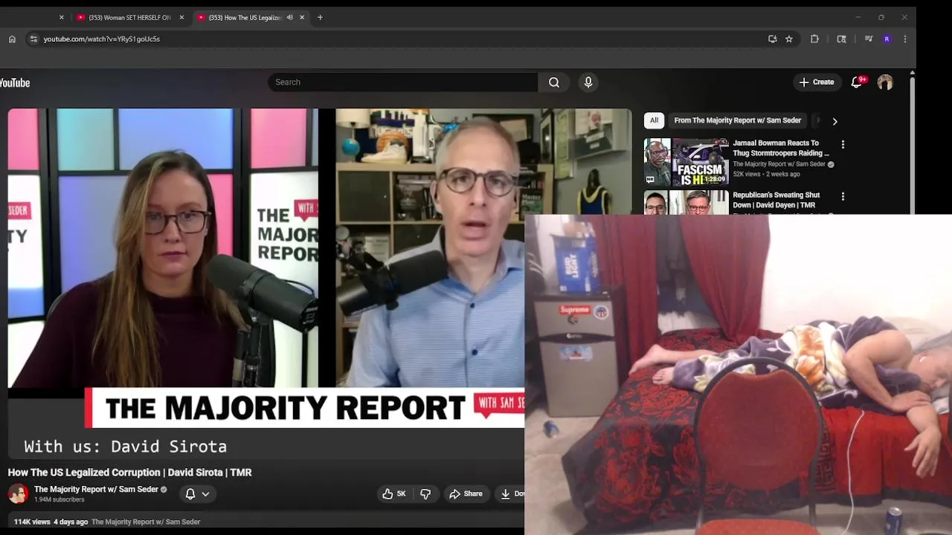
Task: Open site information icon in address bar
Action: tap(33, 39)
